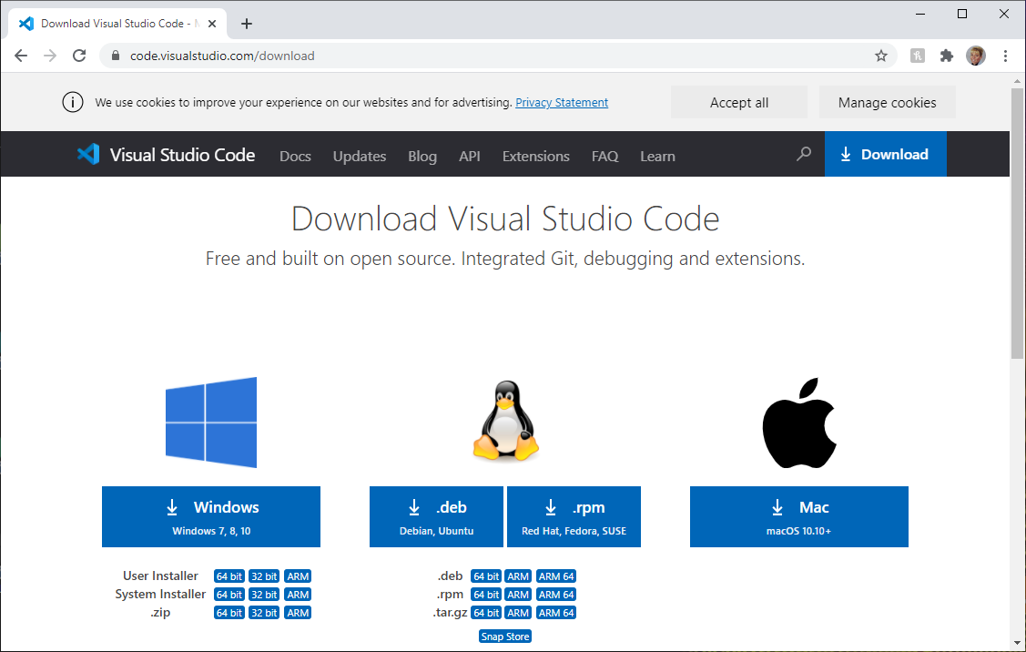Go to the Extensions nav item
The image size is (1026, 652).
pos(535,156)
